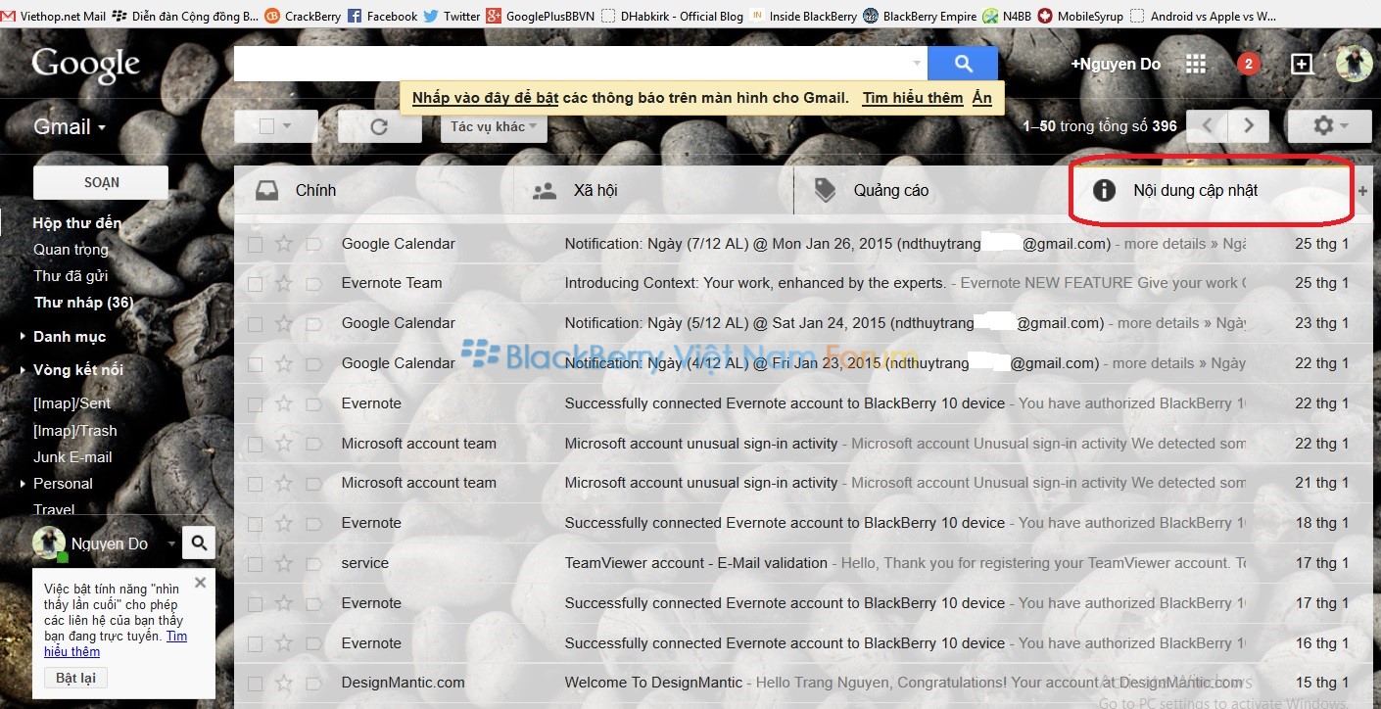Click the blue search magnifier button
This screenshot has width=1381, height=709.
click(x=963, y=64)
